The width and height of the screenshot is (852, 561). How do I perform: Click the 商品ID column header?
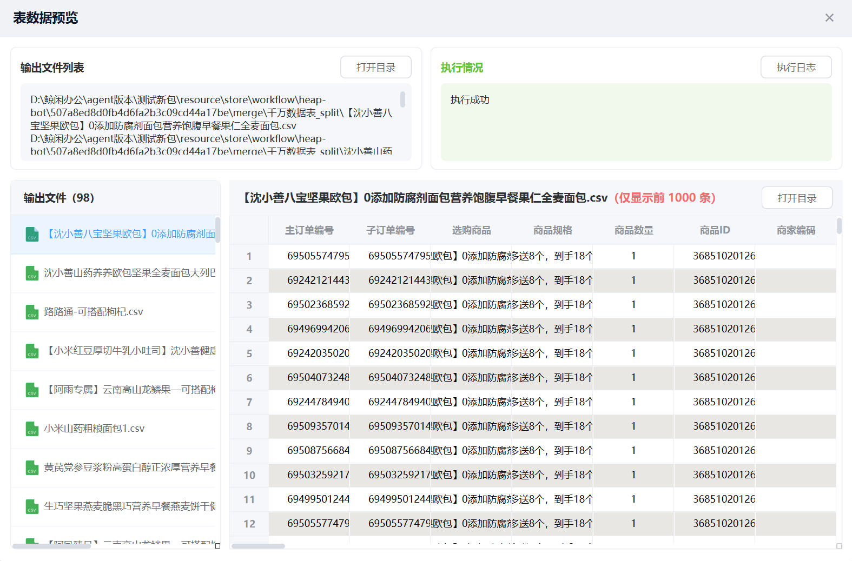point(714,230)
